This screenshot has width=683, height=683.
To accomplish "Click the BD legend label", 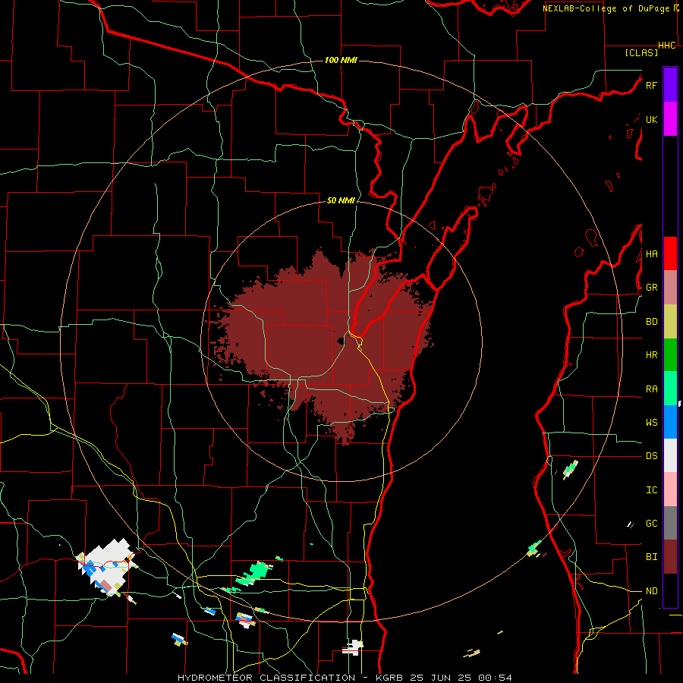I will pos(651,322).
